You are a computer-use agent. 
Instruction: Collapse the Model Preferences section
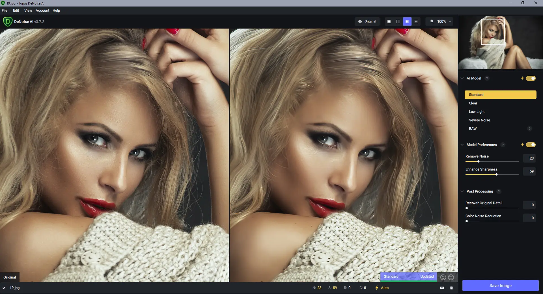pyautogui.click(x=462, y=145)
